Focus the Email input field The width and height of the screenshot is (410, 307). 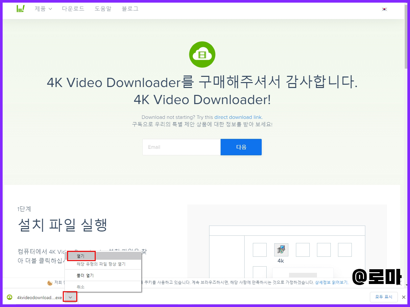coord(181,147)
